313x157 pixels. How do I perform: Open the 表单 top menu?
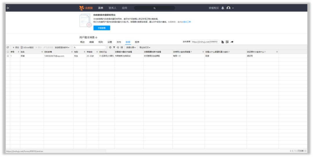click(x=101, y=8)
